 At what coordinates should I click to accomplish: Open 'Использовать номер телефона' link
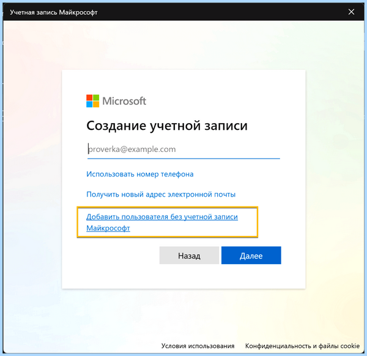point(139,174)
